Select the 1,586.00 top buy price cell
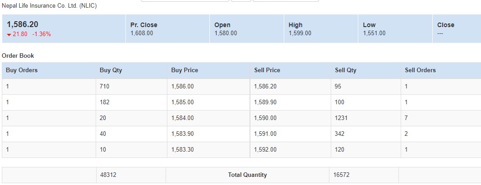This screenshot has height=185, width=481. coord(182,87)
